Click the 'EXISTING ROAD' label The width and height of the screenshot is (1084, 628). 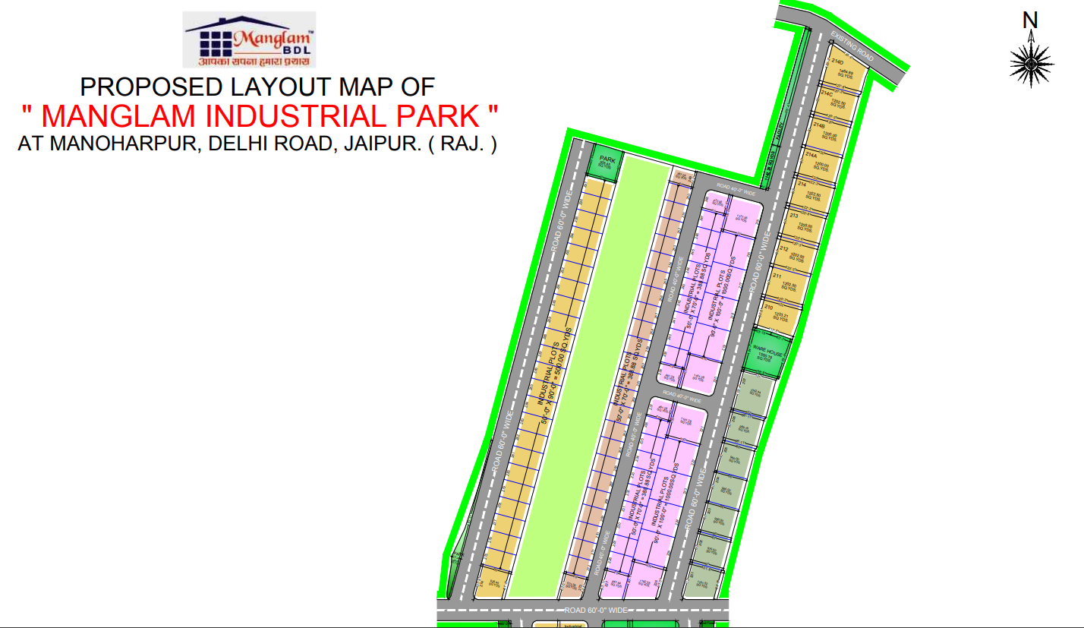click(852, 47)
